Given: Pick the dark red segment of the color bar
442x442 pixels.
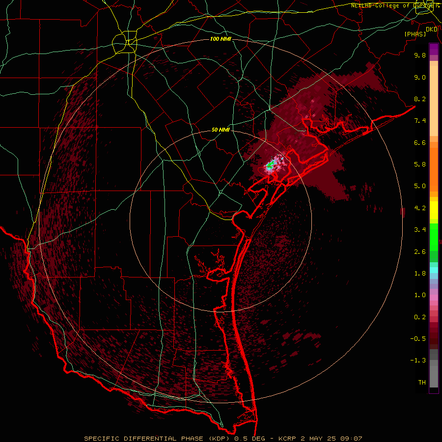Looking at the screenshot, I should pos(434,335).
